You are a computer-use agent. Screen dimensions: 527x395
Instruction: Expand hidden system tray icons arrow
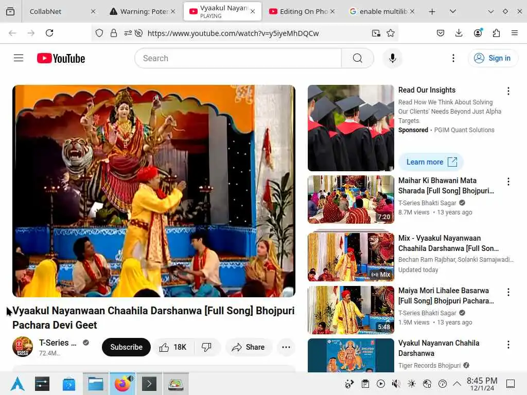coord(457,384)
